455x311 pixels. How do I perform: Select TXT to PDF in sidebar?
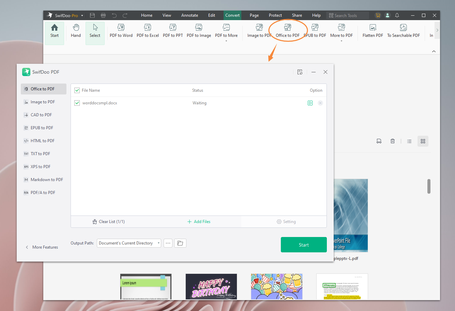44,154
